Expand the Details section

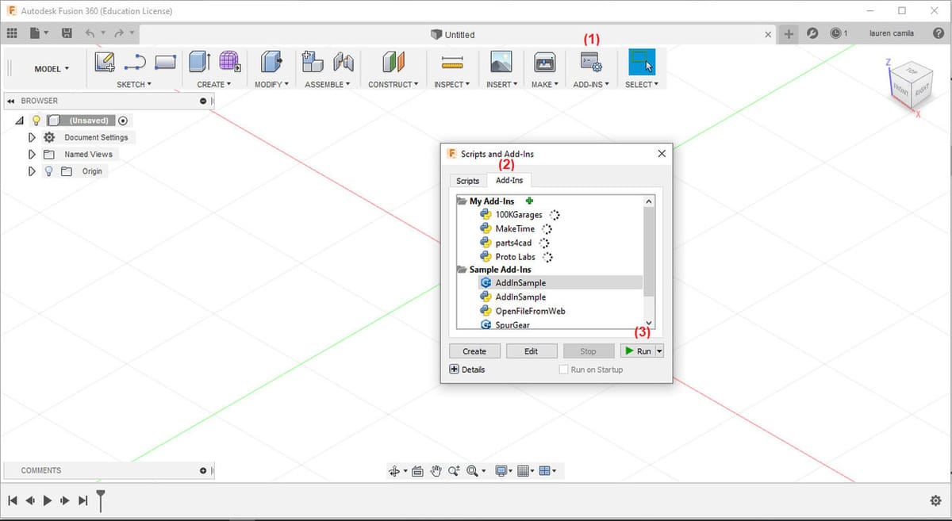point(467,370)
